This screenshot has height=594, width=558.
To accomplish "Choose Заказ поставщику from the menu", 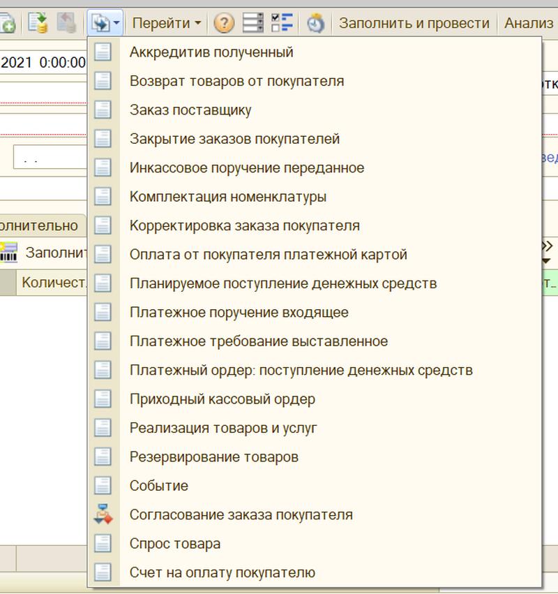I will point(314,110).
